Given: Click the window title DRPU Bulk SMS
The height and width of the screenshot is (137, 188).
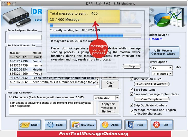Looking at the screenshot, I should [110, 4].
